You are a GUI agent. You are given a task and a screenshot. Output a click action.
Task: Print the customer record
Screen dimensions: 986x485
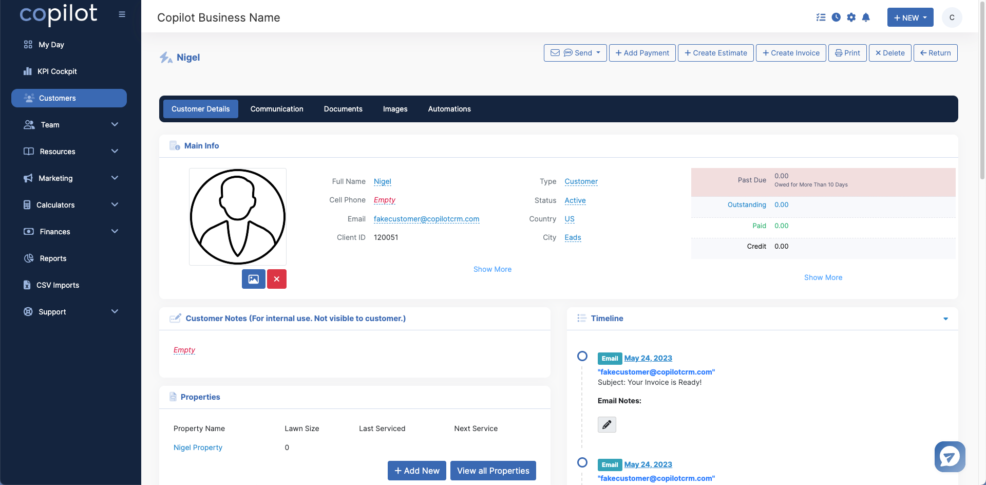click(x=847, y=53)
